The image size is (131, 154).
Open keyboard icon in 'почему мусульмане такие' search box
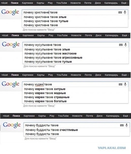pos(121,45)
